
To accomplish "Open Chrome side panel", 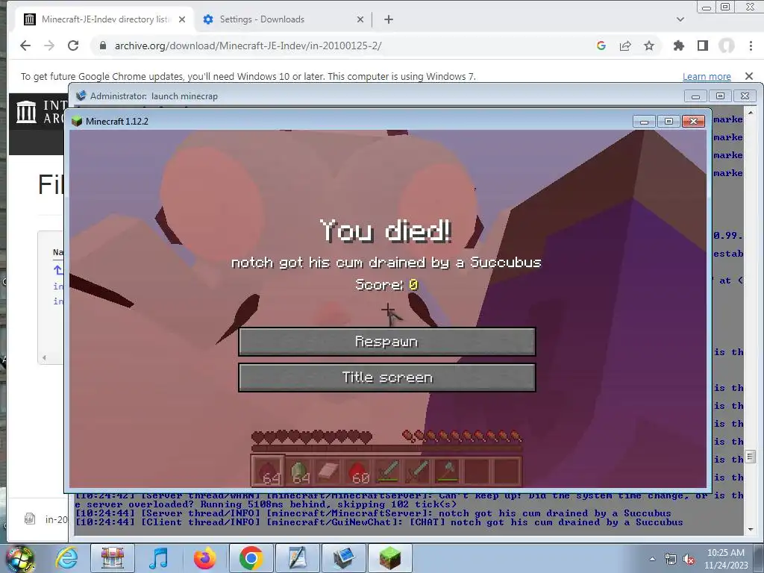I will coord(703,46).
